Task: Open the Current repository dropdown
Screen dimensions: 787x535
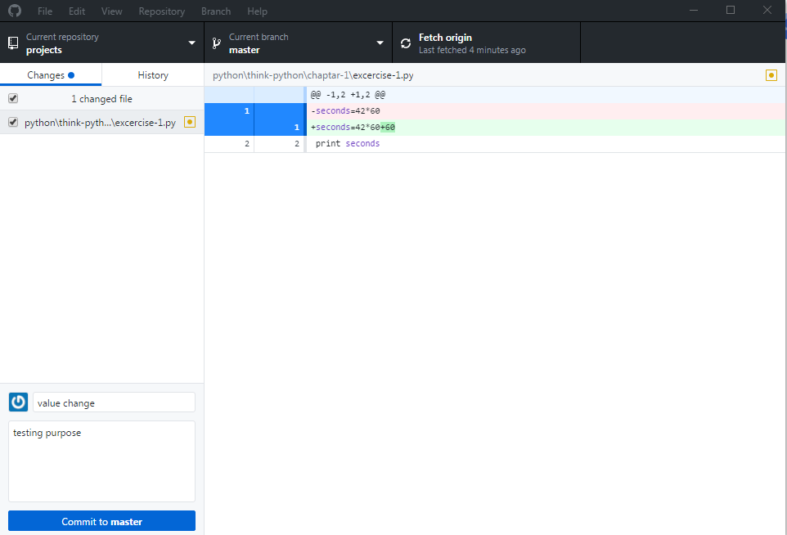Action: click(x=101, y=43)
